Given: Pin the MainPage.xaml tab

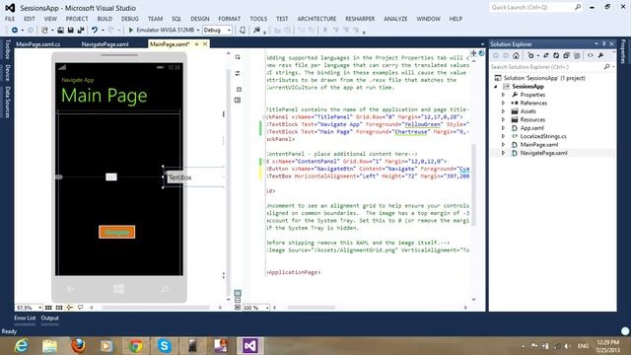Looking at the screenshot, I should 197,44.
